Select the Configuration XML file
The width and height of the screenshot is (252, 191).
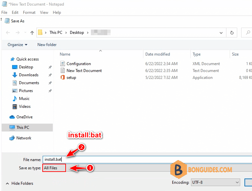pos(79,64)
